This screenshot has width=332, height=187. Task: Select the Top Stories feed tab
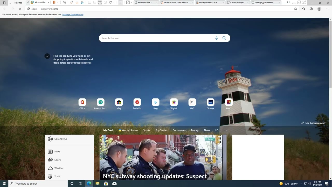161,130
